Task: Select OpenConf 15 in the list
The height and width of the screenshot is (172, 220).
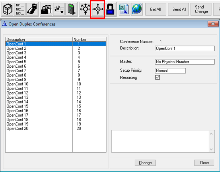Action: [x=56, y=106]
